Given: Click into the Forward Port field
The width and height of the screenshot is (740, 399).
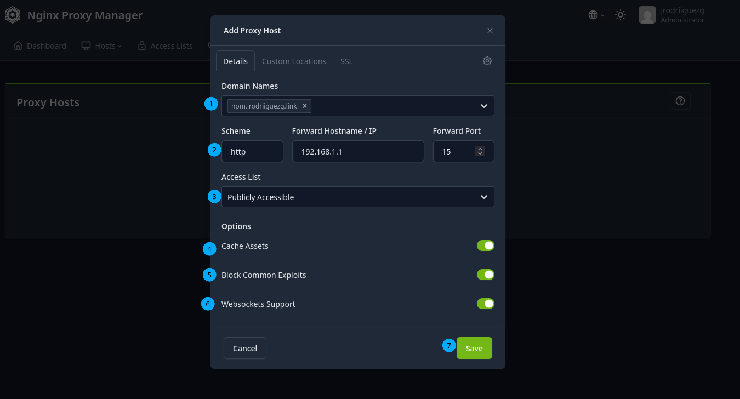Looking at the screenshot, I should click(x=464, y=151).
